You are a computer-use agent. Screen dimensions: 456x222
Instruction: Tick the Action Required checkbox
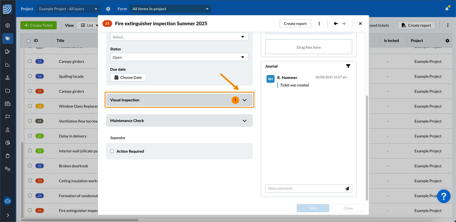(112, 151)
